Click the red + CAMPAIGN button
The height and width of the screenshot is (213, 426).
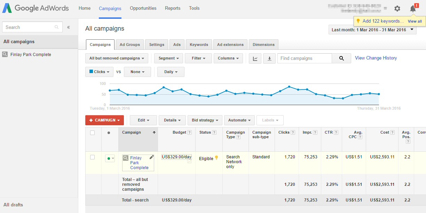click(x=104, y=120)
